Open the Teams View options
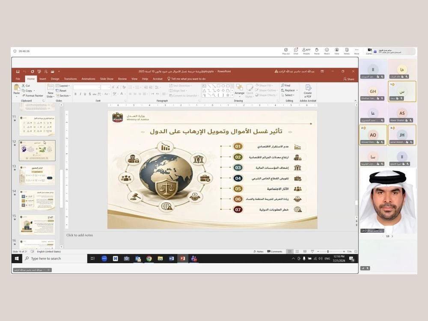This screenshot has height=321, width=428. tap(337, 51)
